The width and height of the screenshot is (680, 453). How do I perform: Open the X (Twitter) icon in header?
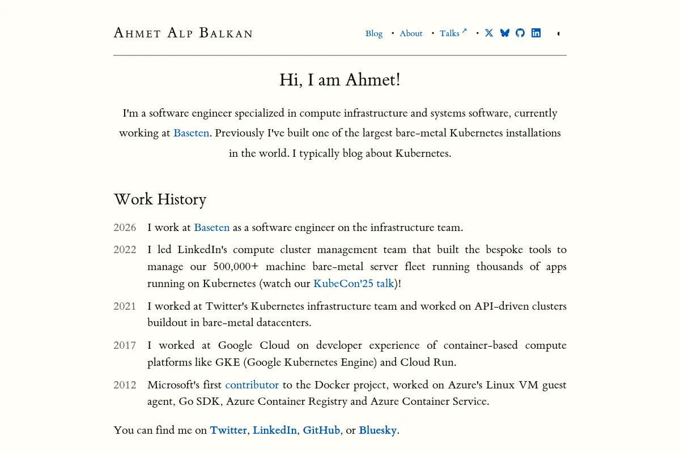click(x=489, y=33)
